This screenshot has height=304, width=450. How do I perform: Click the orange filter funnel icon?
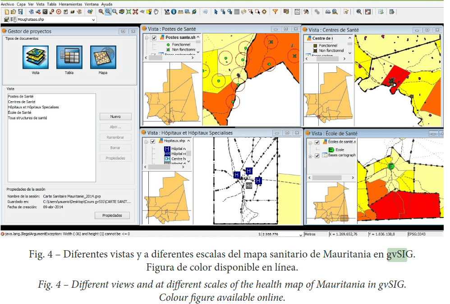point(275,11)
